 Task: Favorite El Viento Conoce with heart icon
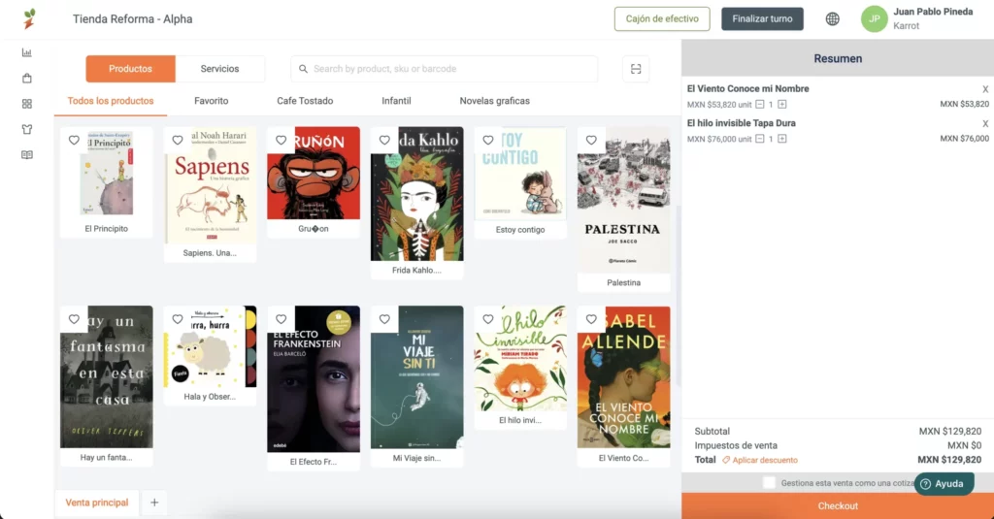coord(591,319)
